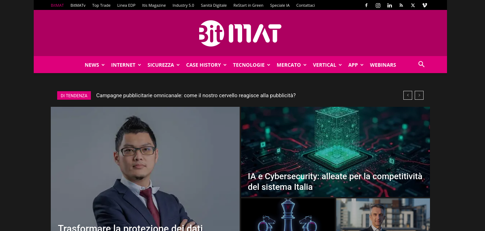Open the Instagram social icon

(x=378, y=5)
